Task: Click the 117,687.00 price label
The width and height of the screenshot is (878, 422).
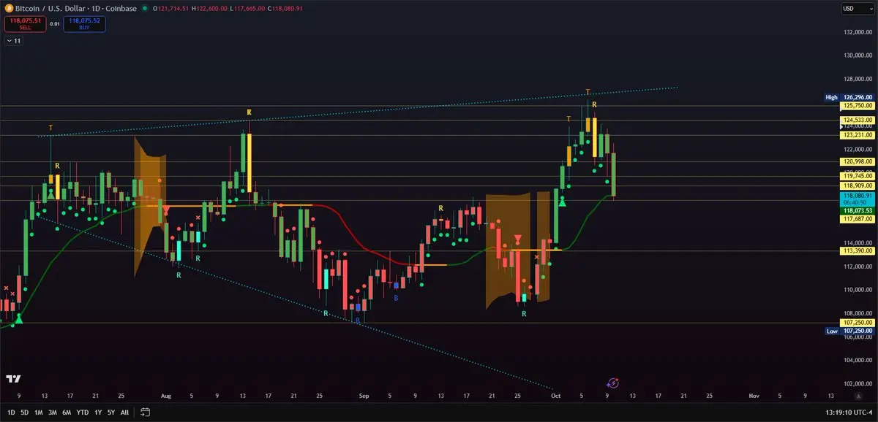Action: coord(856,219)
